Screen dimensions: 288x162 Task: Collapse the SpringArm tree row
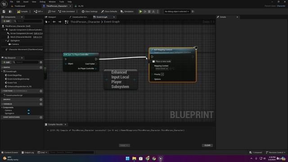click(6, 40)
